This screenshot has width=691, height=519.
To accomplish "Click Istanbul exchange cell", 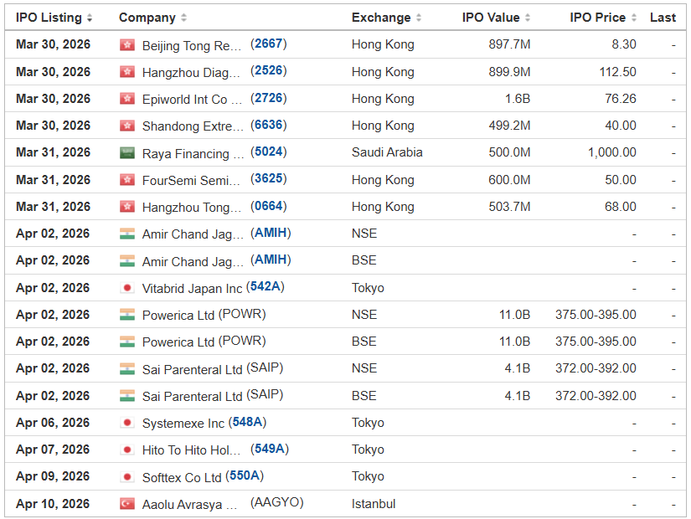I will 374,504.
